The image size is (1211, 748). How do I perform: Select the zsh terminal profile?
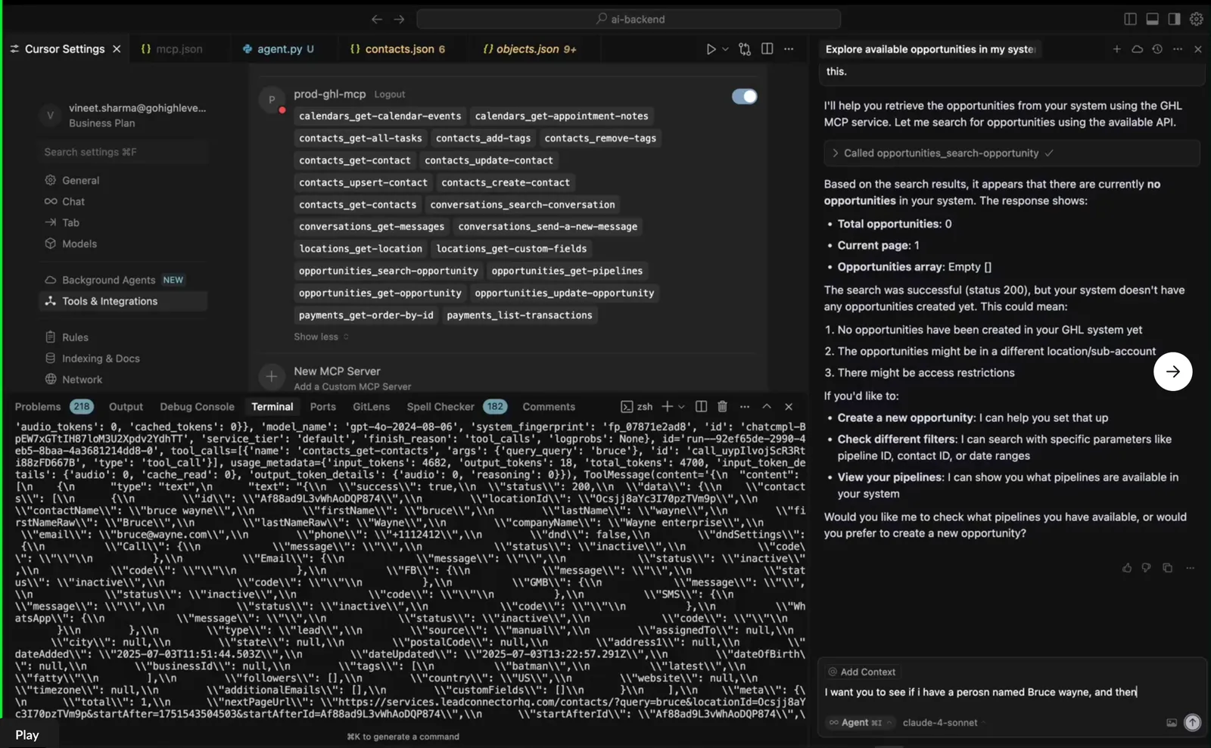(x=637, y=407)
